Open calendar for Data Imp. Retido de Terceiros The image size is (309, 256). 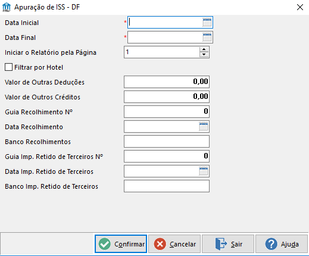coord(204,171)
